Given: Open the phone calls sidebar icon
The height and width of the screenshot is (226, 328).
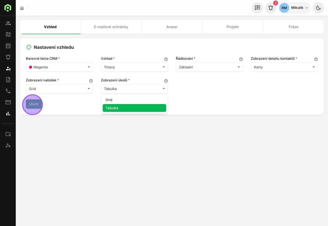Looking at the screenshot, I should (8, 91).
